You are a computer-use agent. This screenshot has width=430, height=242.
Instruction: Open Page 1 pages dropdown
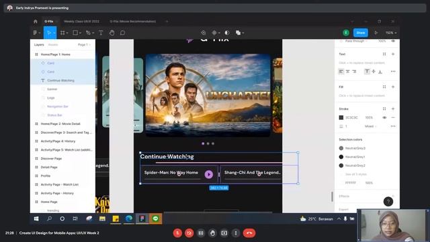tap(84, 45)
